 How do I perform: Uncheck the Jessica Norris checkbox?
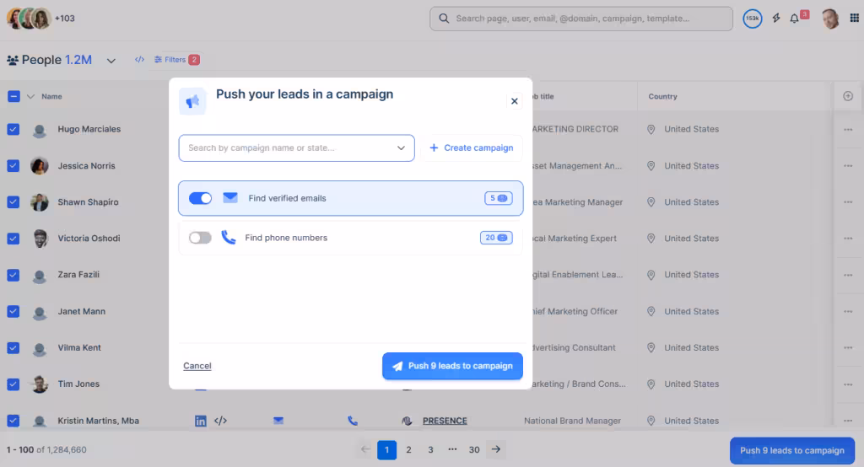13,166
